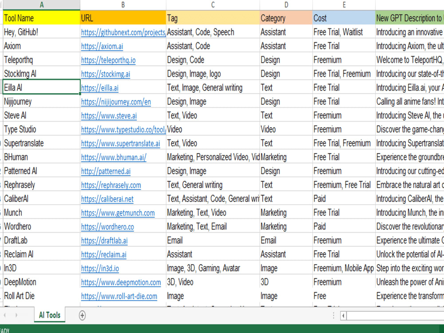Screen dimensions: 444x333
Task: Select the Assistant, Code, Speech tag cell
Action: 213,32
